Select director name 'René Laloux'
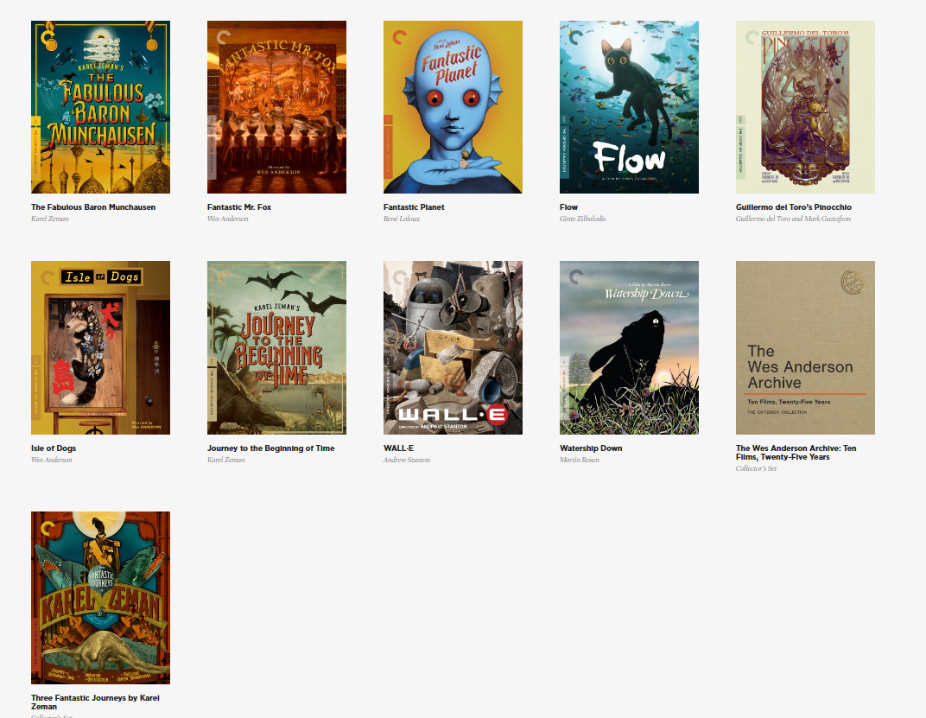The image size is (926, 718). 402,219
